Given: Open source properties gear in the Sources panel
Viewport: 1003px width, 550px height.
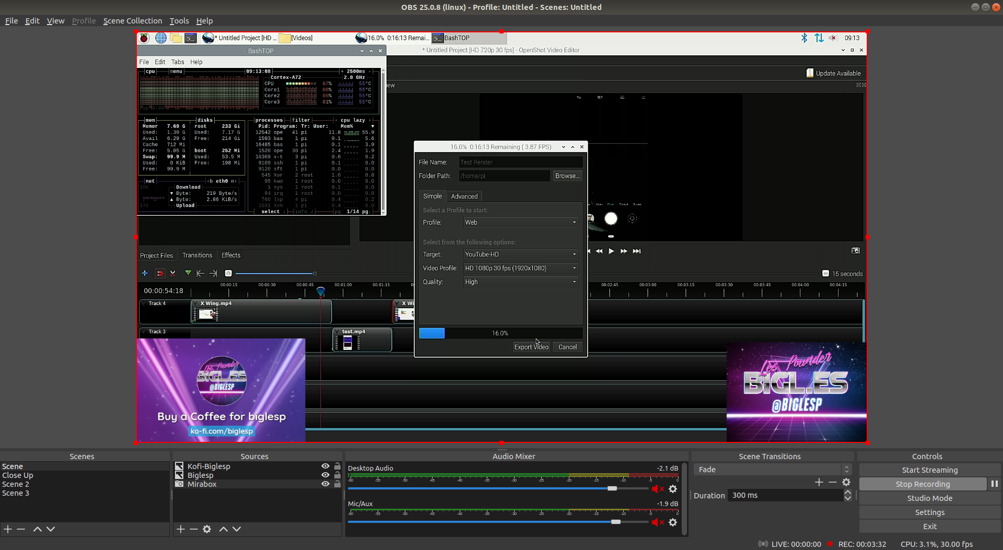Looking at the screenshot, I should click(207, 529).
